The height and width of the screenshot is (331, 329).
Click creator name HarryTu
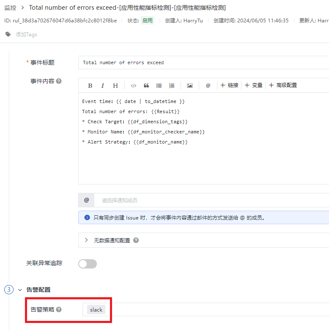(x=193, y=20)
